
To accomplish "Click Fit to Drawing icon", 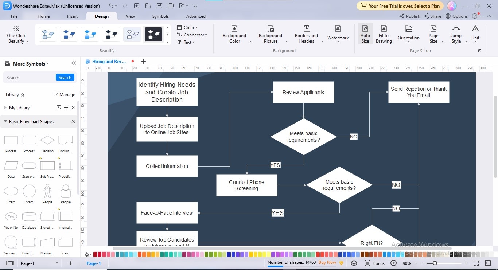I will click(x=384, y=28).
